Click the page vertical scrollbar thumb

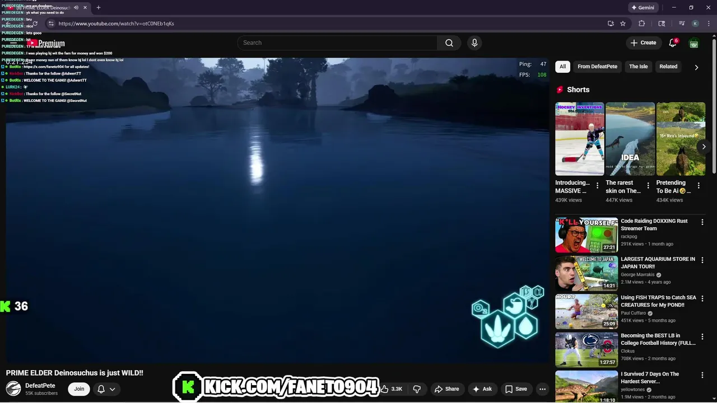click(714, 106)
